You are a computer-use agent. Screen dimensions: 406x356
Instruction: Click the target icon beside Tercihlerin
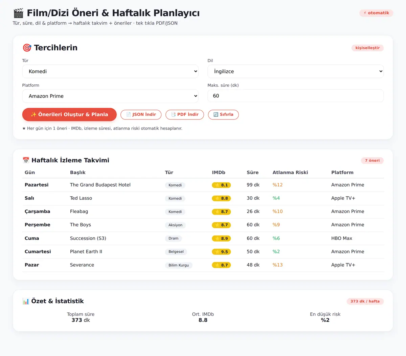click(27, 48)
